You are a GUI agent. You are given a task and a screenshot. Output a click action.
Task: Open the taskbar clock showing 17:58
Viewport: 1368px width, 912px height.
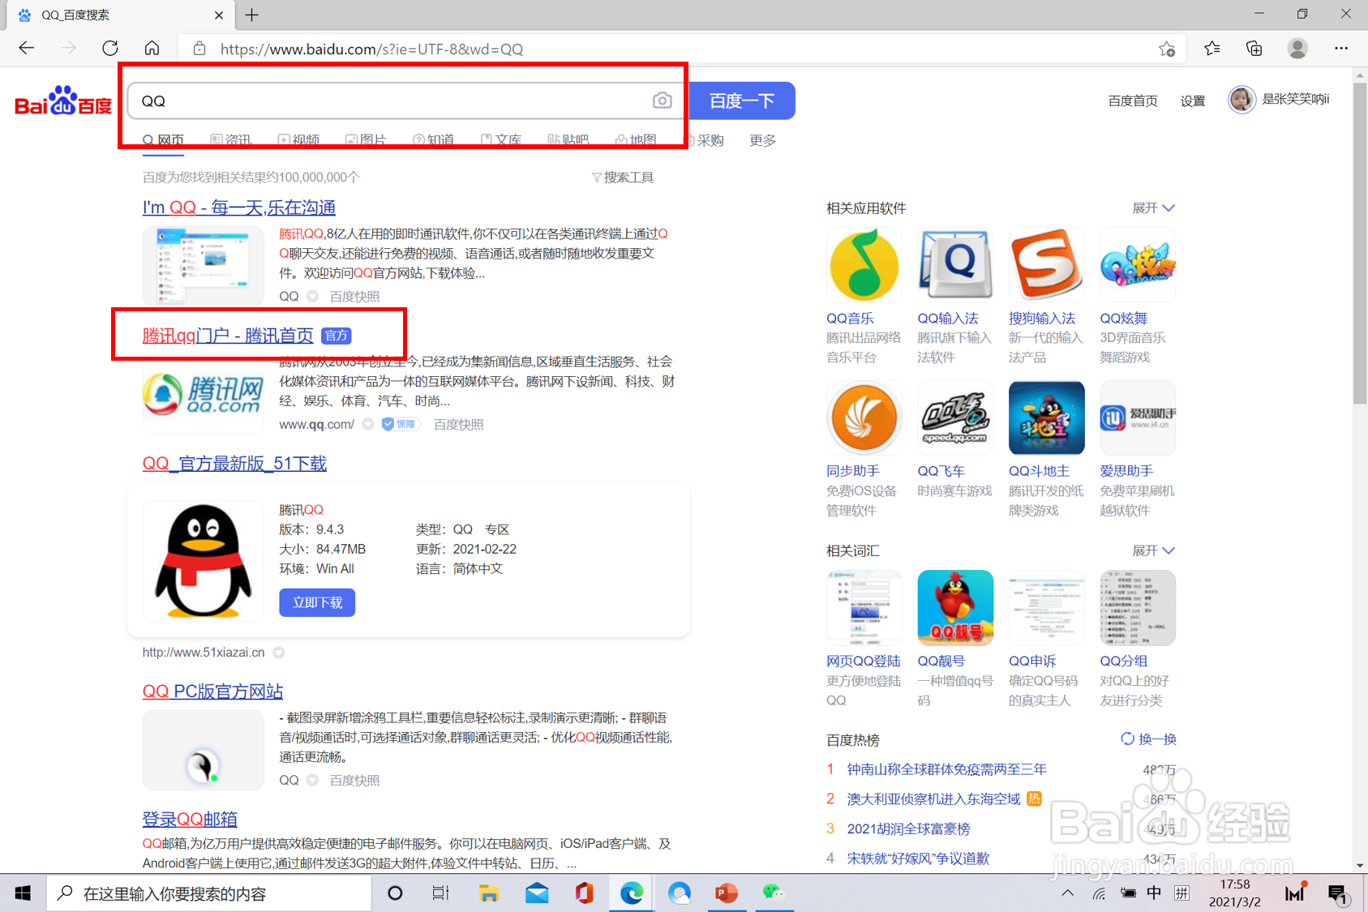(1234, 893)
